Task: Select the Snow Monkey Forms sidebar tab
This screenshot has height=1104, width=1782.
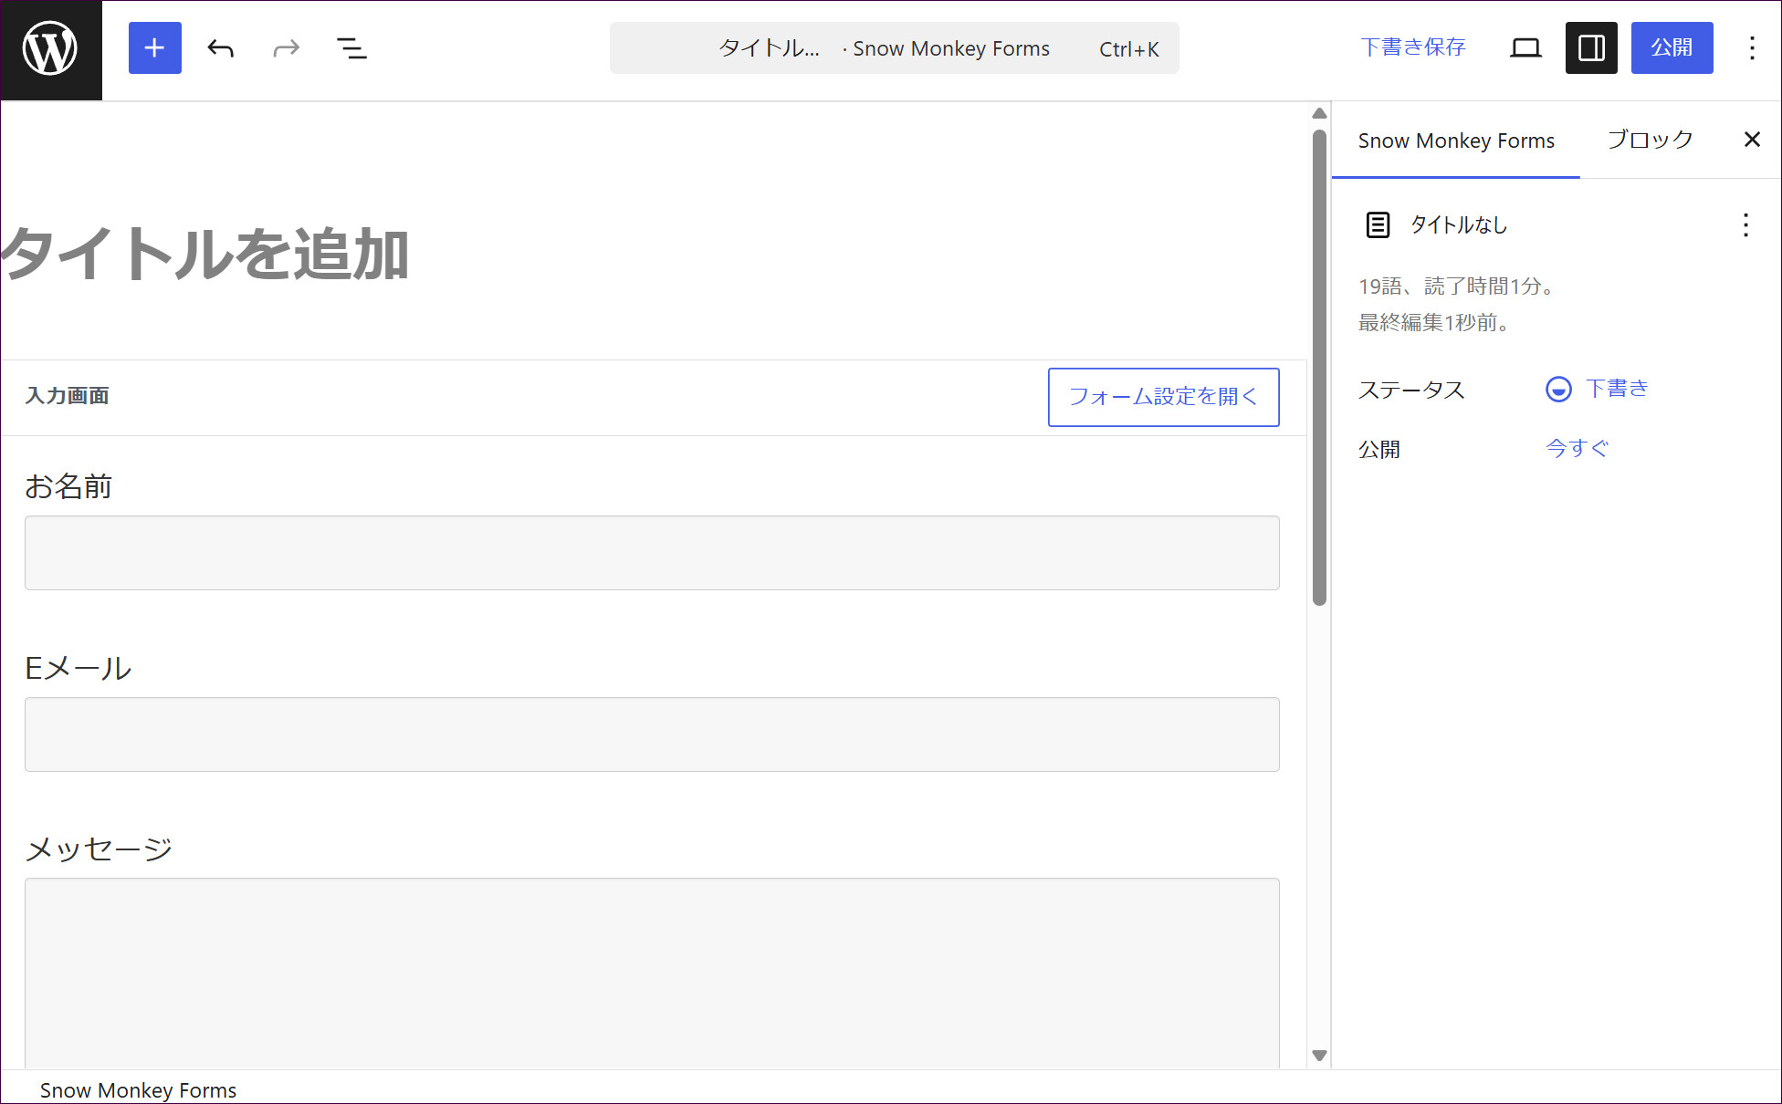Action: [1456, 141]
